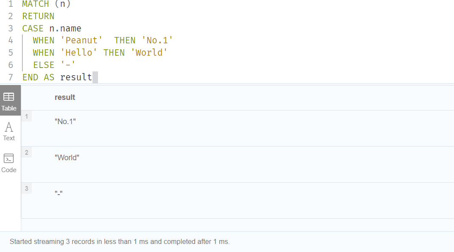Select the "No.1" result cell
The width and height of the screenshot is (454, 252).
65,121
